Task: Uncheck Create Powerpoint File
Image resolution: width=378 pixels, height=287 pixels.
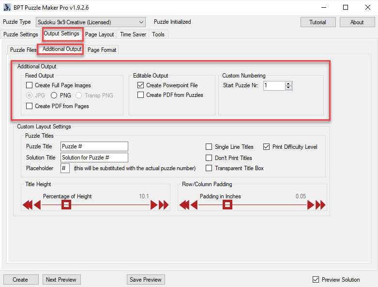Action: click(141, 85)
